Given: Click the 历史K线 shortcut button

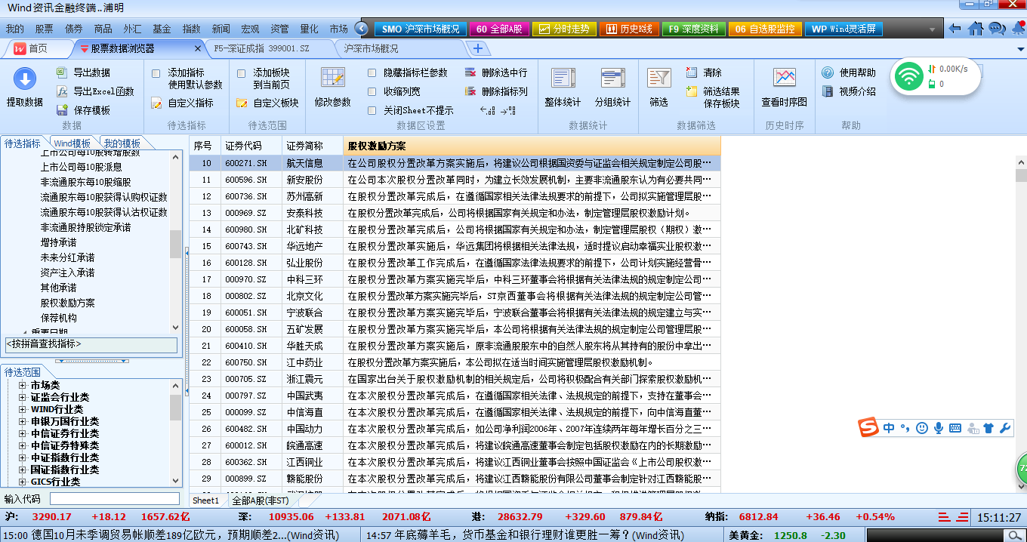Looking at the screenshot, I should (x=630, y=29).
